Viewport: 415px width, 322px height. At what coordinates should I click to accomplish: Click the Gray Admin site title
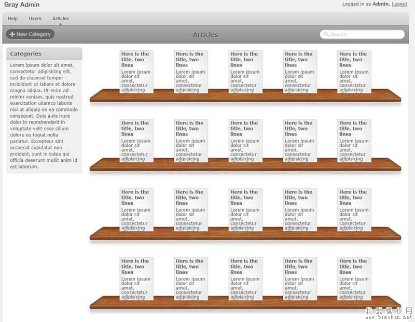(x=22, y=5)
